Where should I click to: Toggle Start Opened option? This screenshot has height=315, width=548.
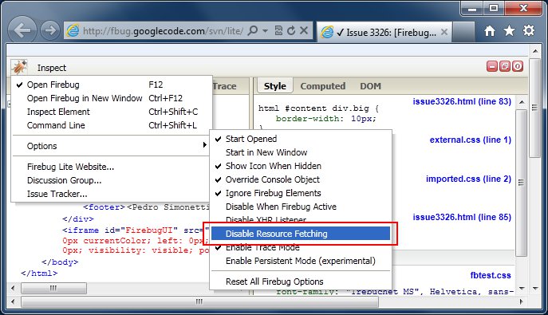[x=301, y=139]
